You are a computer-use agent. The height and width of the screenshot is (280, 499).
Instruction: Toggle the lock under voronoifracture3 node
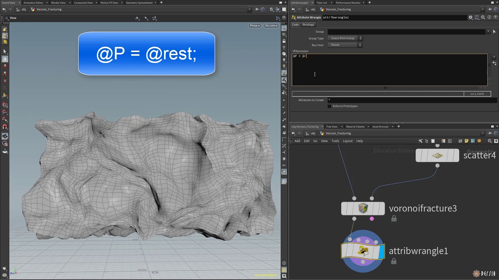(x=394, y=219)
